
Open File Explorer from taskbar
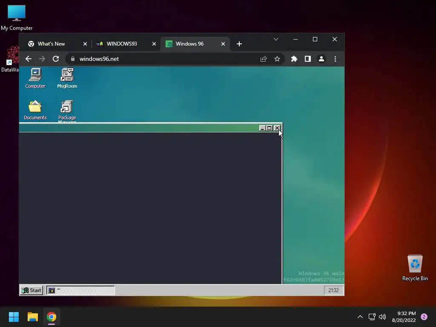32,317
